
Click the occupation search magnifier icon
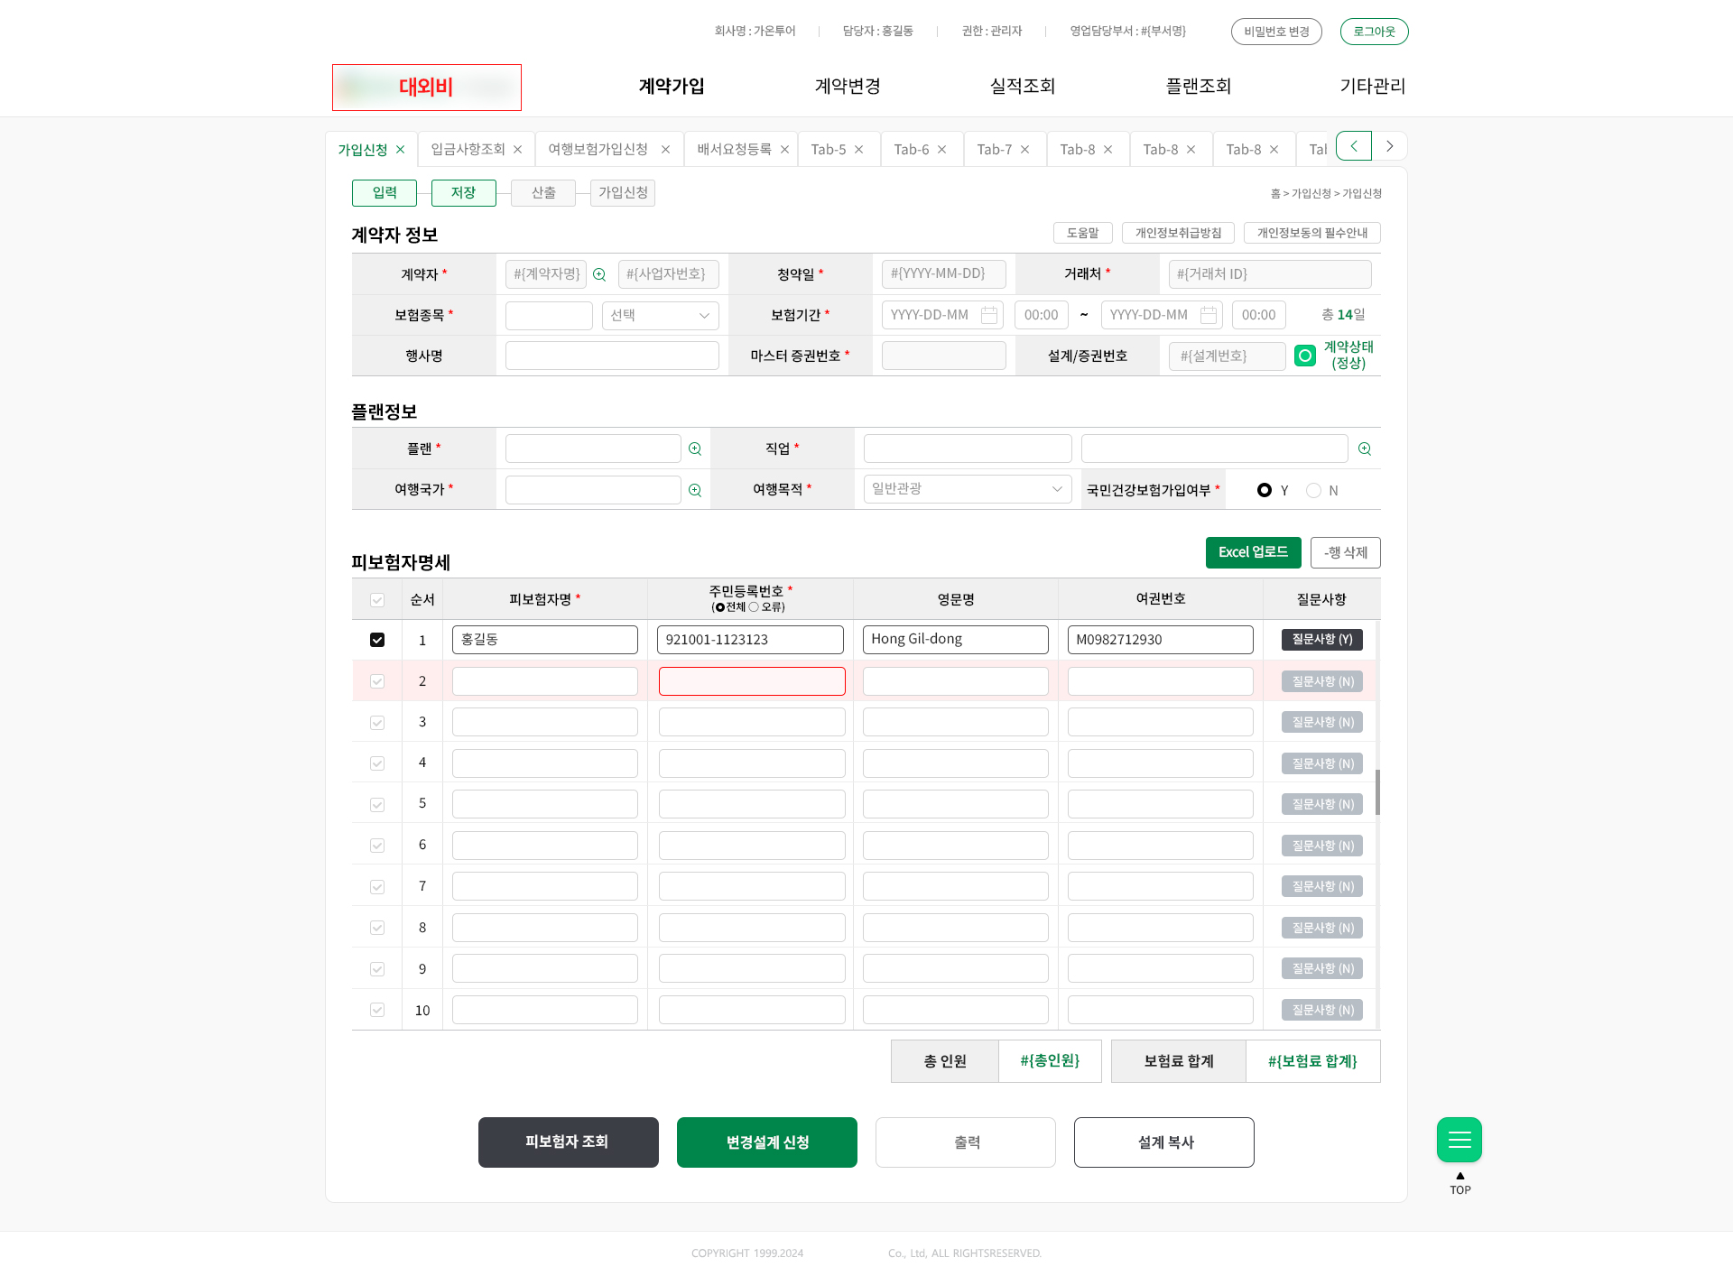point(1365,448)
